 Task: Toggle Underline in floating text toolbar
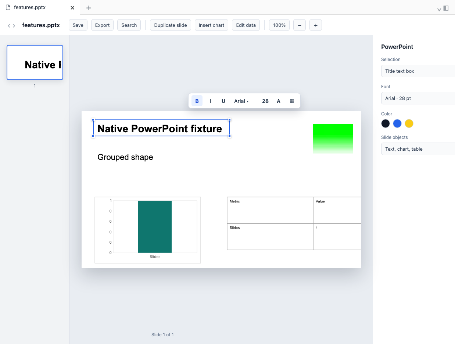(x=223, y=101)
